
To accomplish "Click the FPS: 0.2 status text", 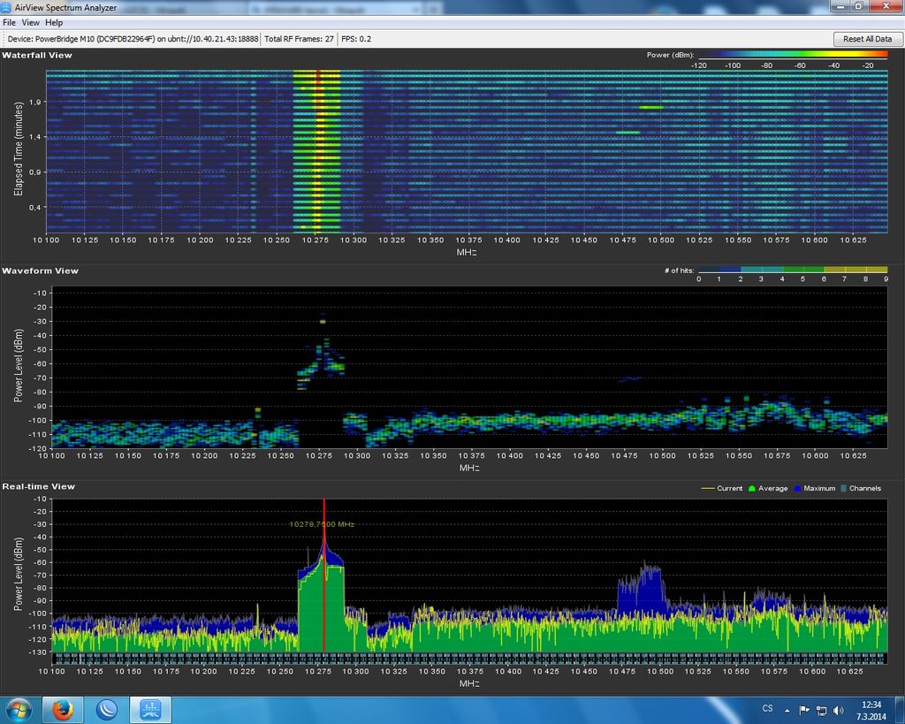I will tap(356, 39).
